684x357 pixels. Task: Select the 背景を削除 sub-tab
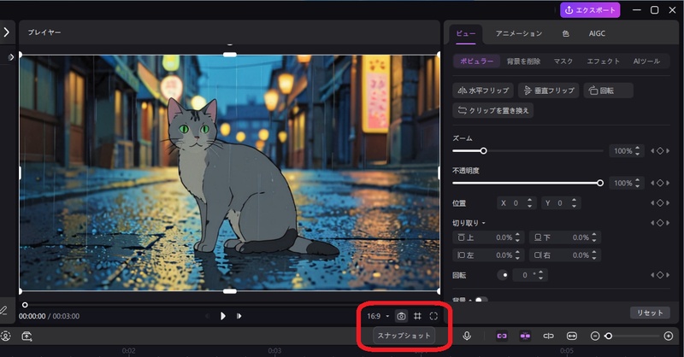click(523, 61)
